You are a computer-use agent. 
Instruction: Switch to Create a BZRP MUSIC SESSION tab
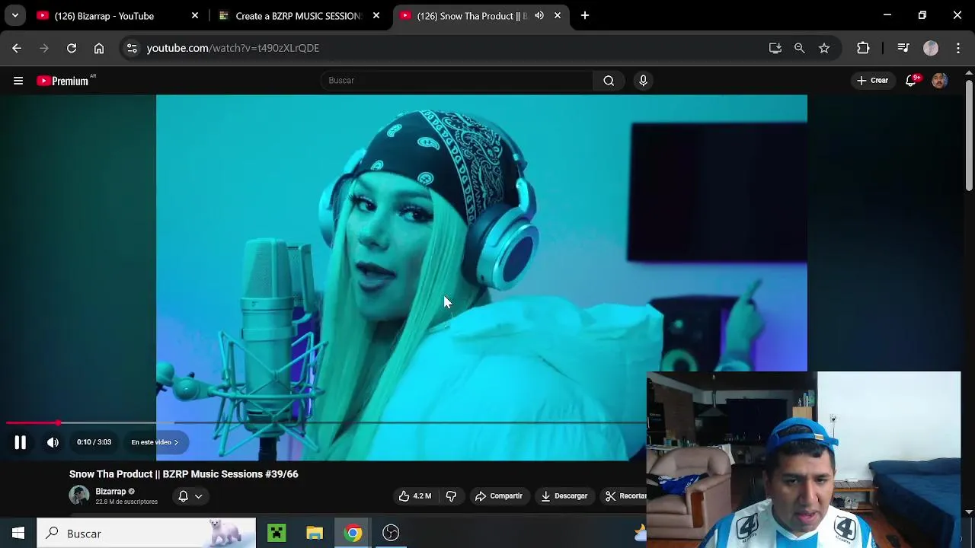[298, 16]
